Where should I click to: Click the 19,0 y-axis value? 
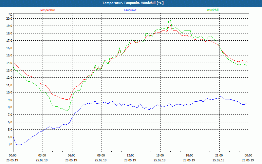(x=9, y=26)
